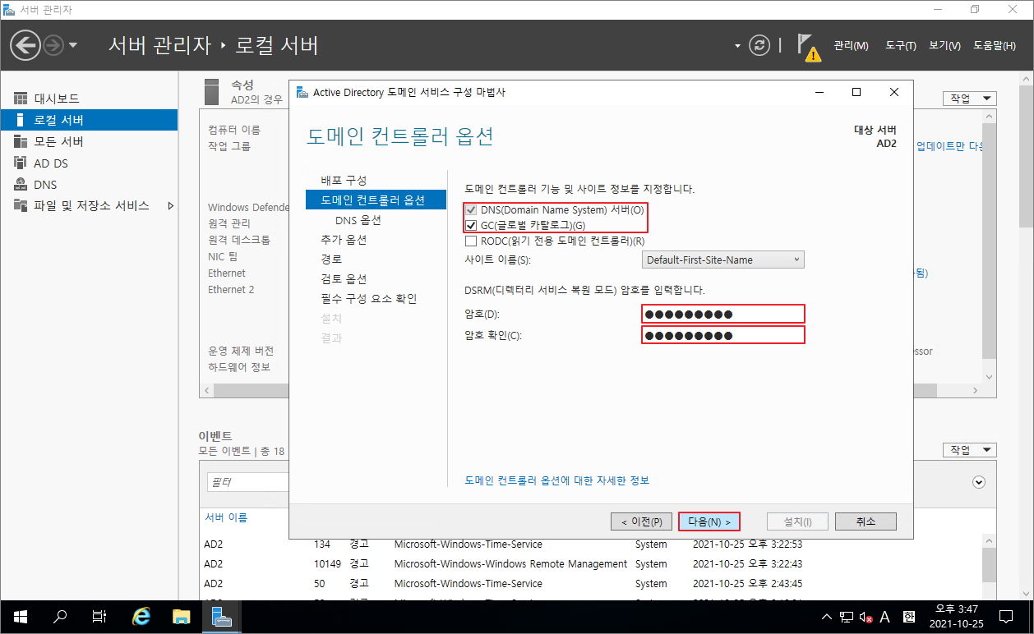Image resolution: width=1034 pixels, height=634 pixels.
Task: Click the network tray icon
Action: pos(847,617)
